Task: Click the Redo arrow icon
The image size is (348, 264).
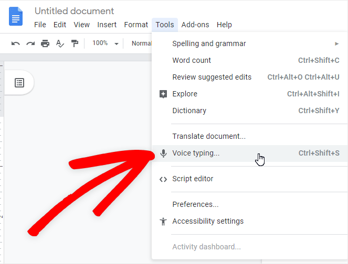Action: 30,43
